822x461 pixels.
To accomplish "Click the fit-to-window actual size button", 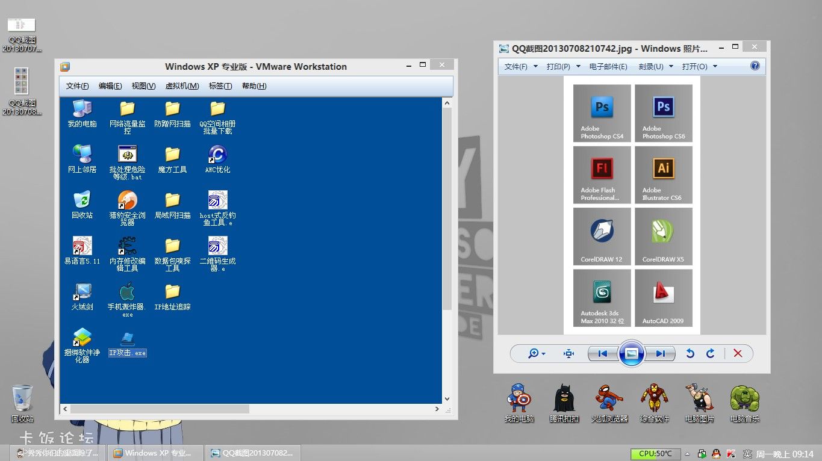I will (x=568, y=354).
